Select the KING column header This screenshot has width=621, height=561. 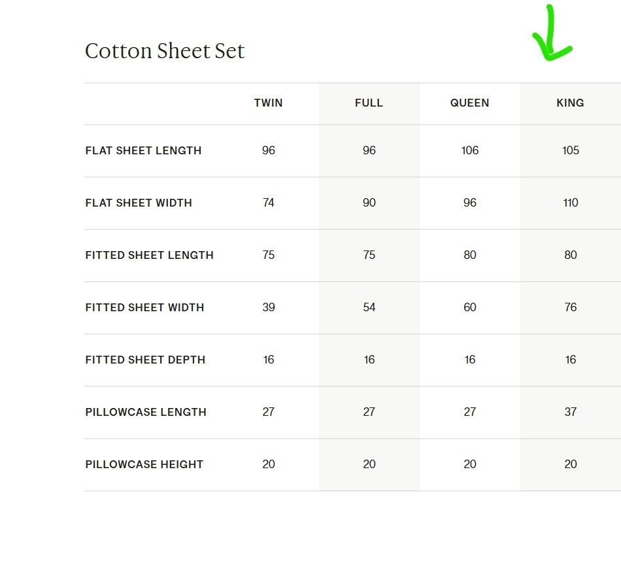click(x=570, y=103)
